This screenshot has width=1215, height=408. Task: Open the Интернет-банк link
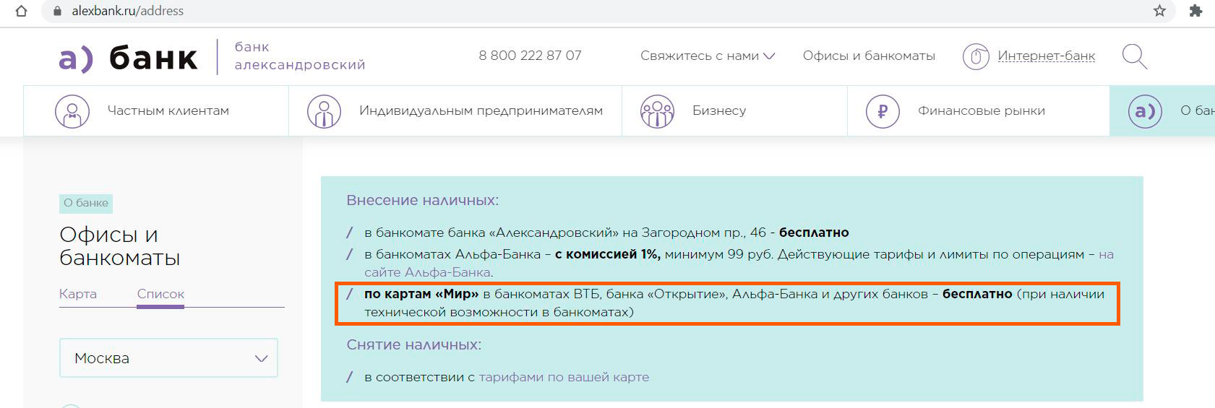click(1046, 56)
